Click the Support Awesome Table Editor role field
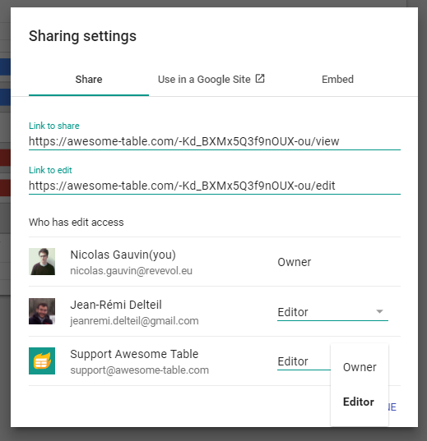This screenshot has height=441, width=427. pyautogui.click(x=304, y=361)
